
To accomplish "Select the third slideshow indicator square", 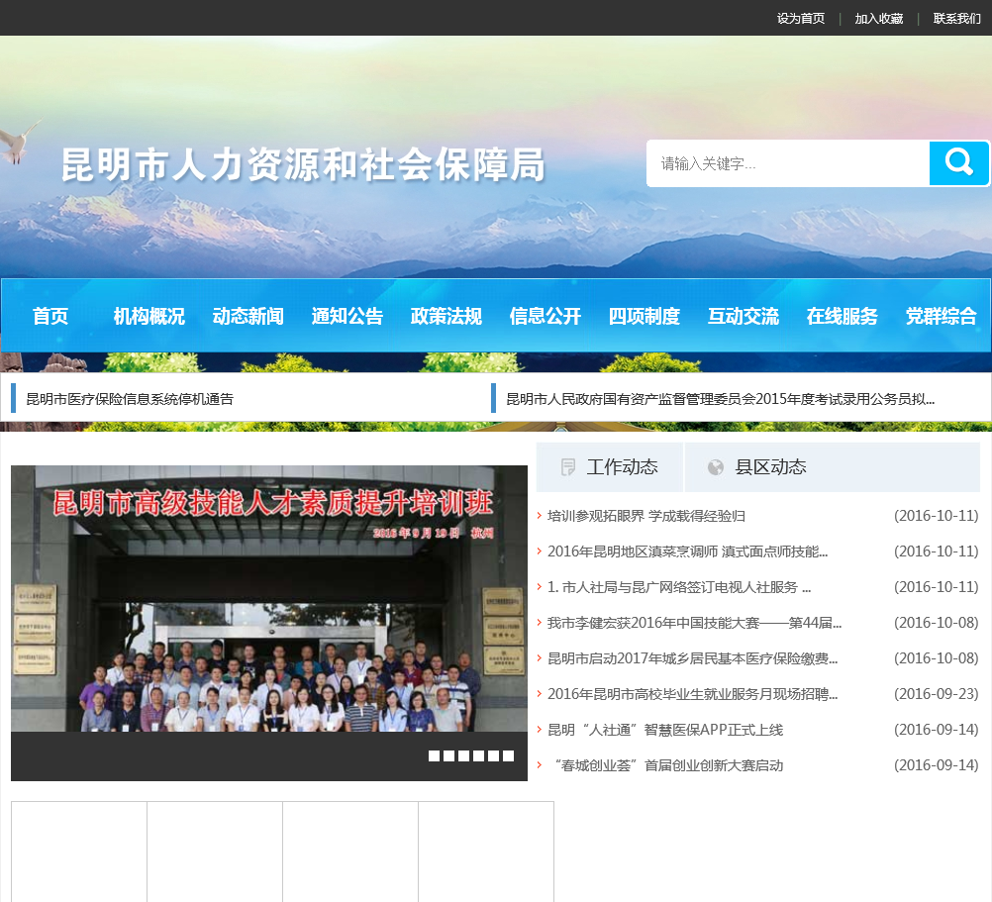I will pyautogui.click(x=463, y=755).
